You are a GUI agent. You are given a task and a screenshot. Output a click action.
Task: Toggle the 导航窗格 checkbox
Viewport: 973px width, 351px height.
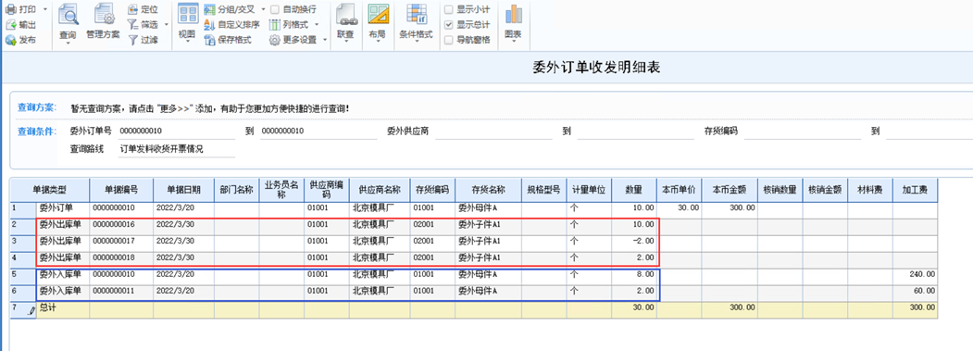[x=449, y=40]
